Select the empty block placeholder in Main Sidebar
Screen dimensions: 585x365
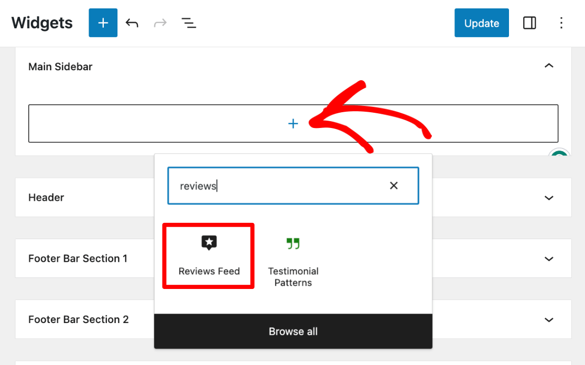(157, 124)
